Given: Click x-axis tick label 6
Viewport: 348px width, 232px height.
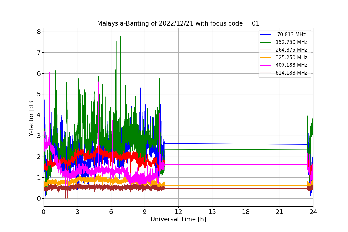Looking at the screenshot, I should point(111,212).
